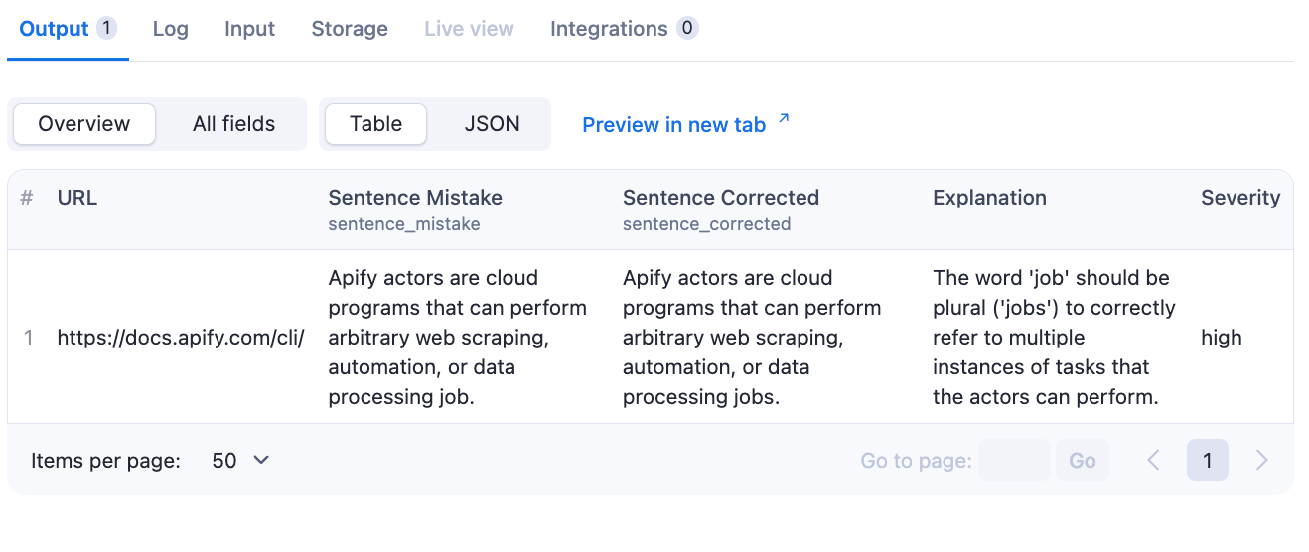The image size is (1309, 552).
Task: Switch to the Log tab
Action: click(170, 29)
